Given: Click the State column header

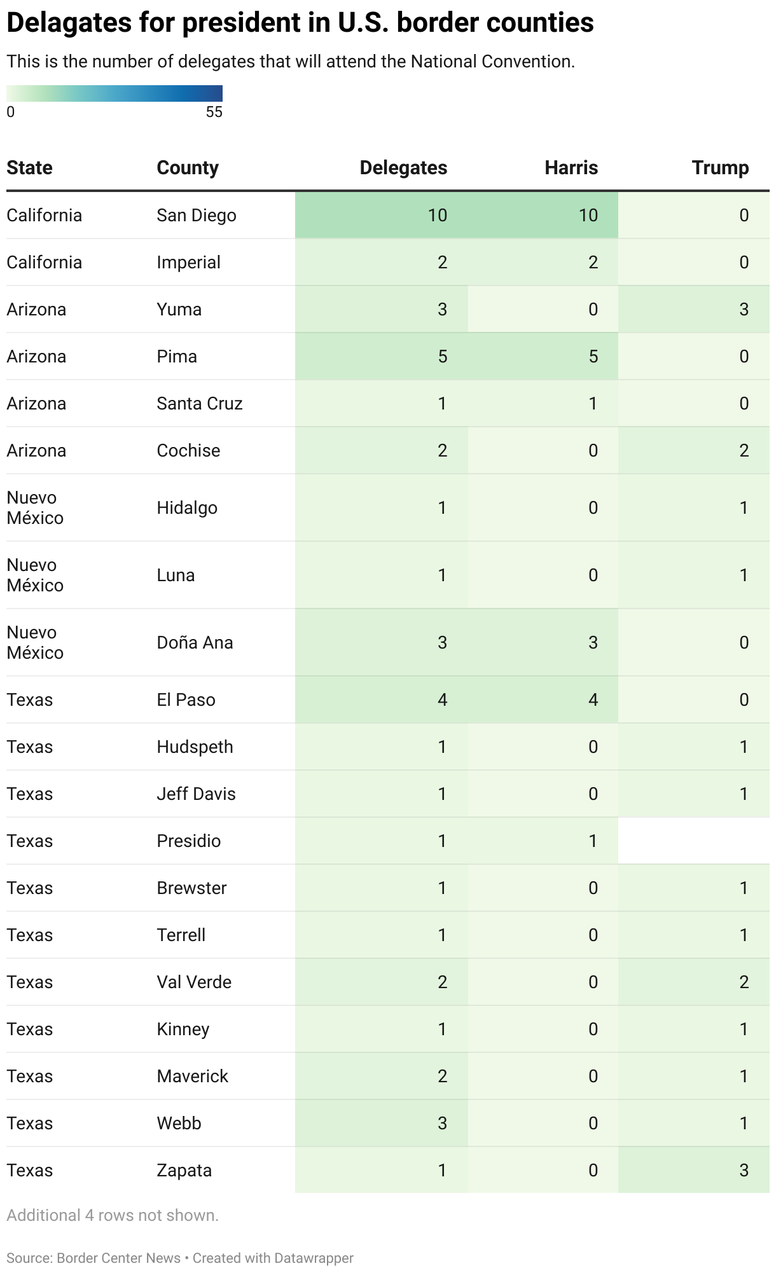Looking at the screenshot, I should pos(29,168).
